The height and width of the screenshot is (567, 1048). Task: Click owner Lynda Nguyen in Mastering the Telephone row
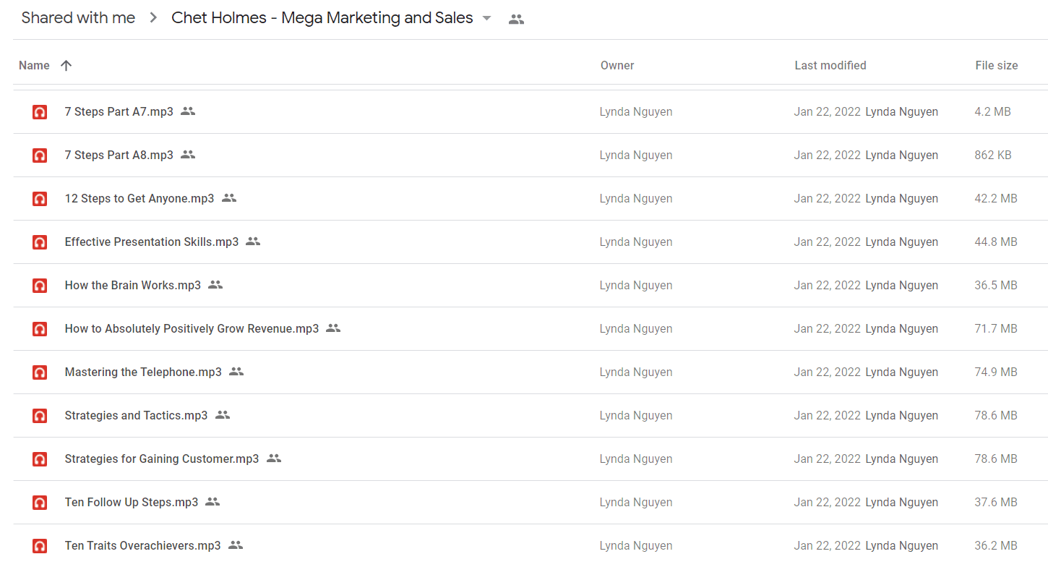pos(636,372)
